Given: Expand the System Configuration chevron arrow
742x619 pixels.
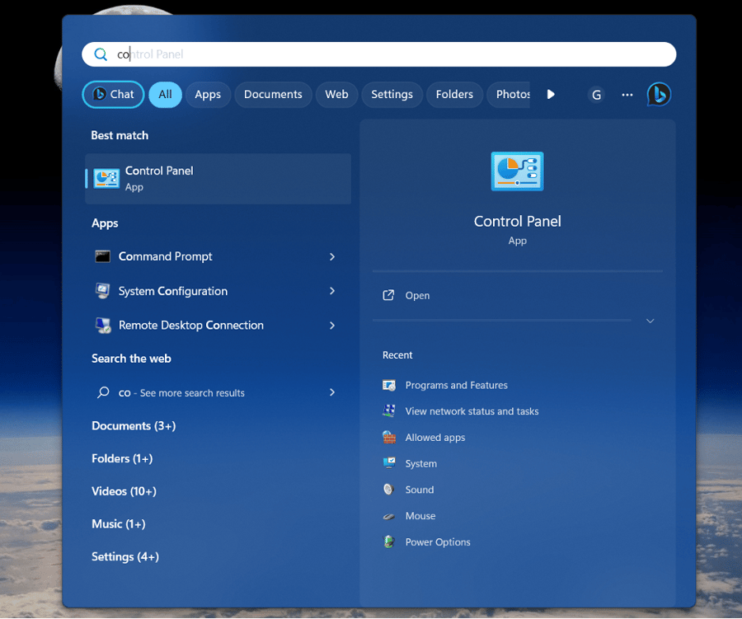Looking at the screenshot, I should point(332,291).
